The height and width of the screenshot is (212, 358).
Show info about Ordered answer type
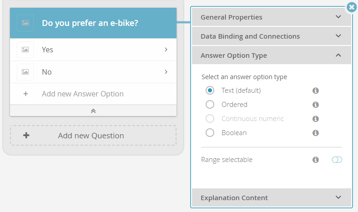(x=316, y=105)
